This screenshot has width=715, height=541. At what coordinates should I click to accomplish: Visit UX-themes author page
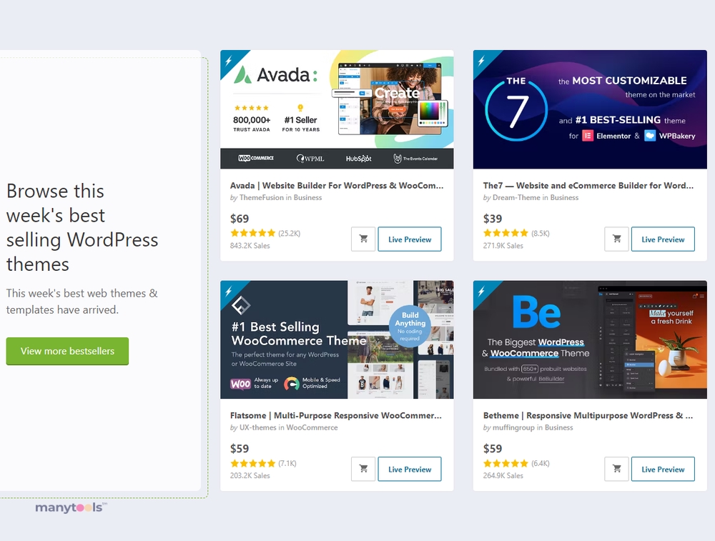click(x=257, y=427)
